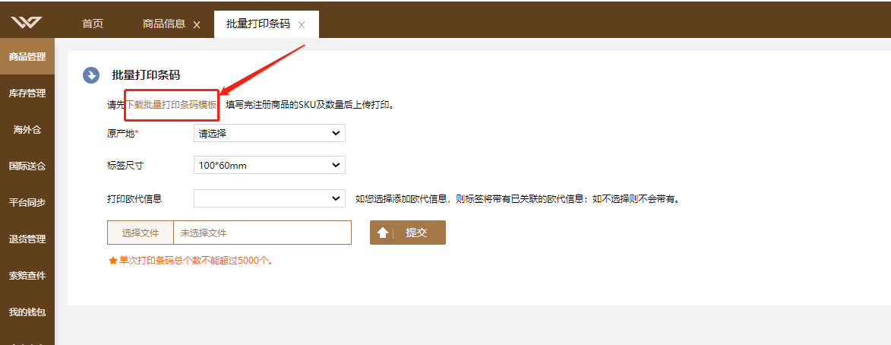Switch to the 首页 tab
Image resolution: width=891 pixels, height=345 pixels.
coord(93,24)
